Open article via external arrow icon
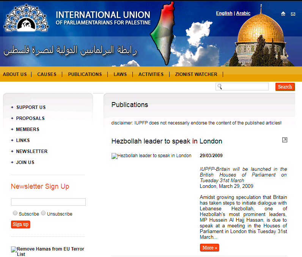The image size is (302, 257). [x=285, y=140]
